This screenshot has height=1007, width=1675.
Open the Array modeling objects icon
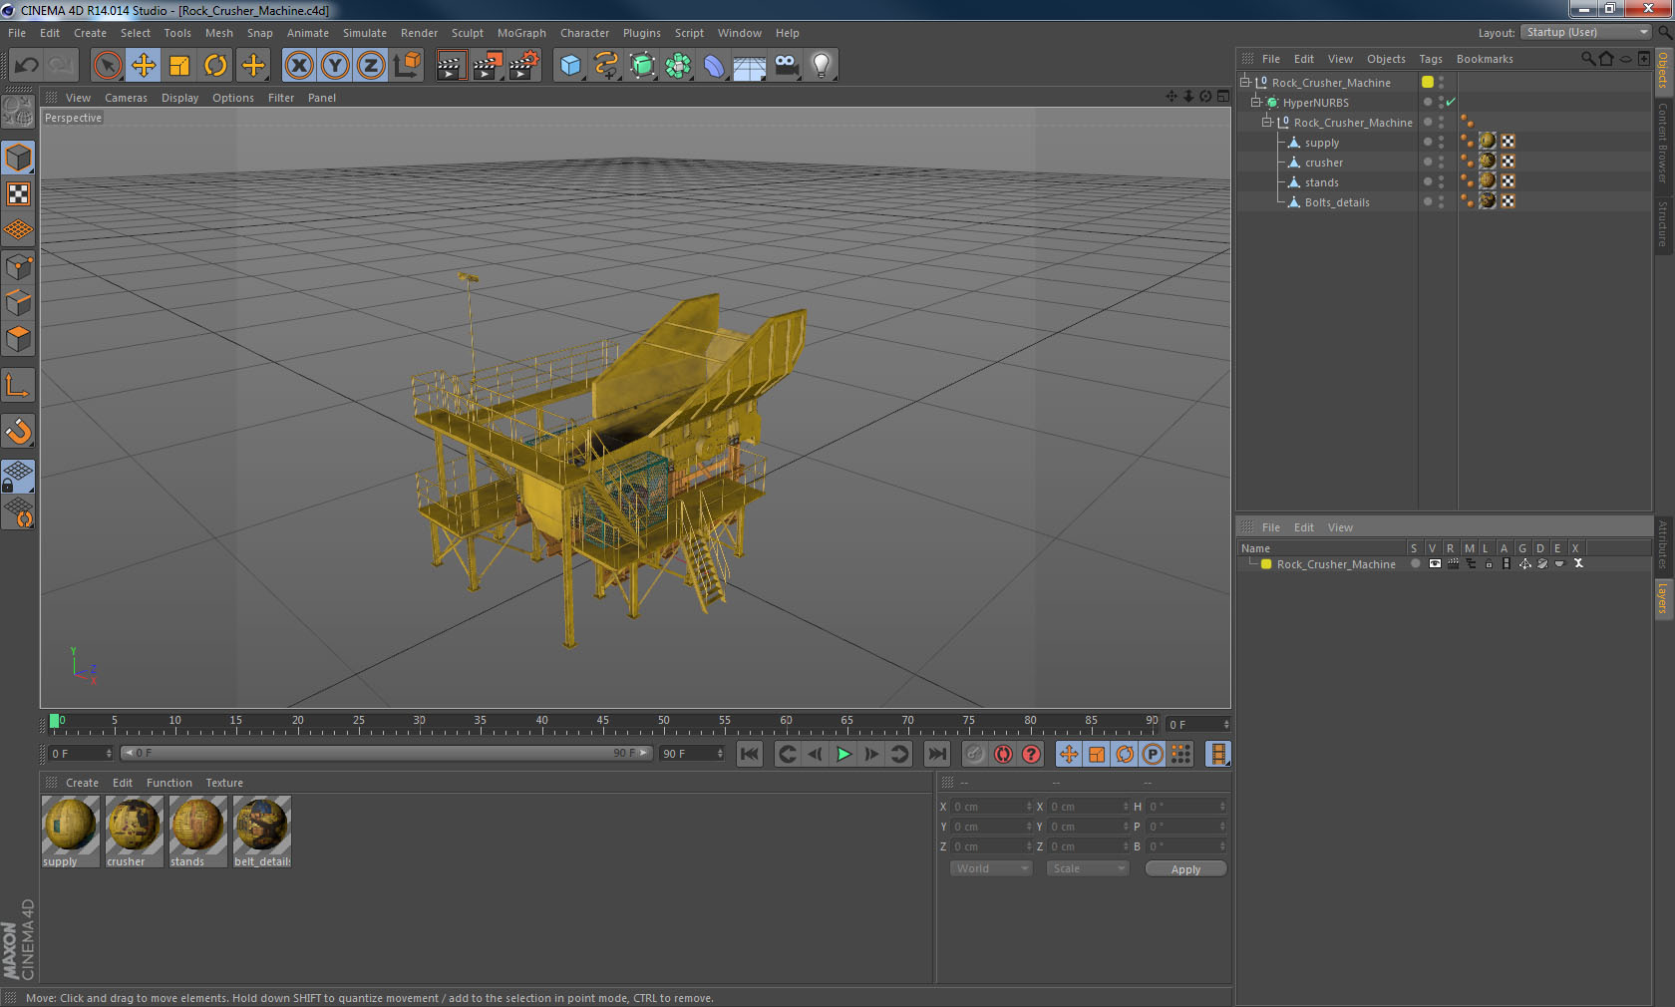tap(679, 66)
